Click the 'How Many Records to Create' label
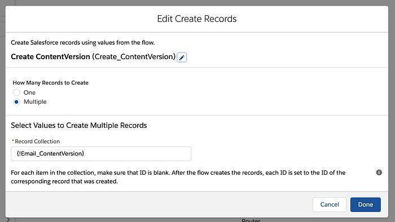 [50, 83]
